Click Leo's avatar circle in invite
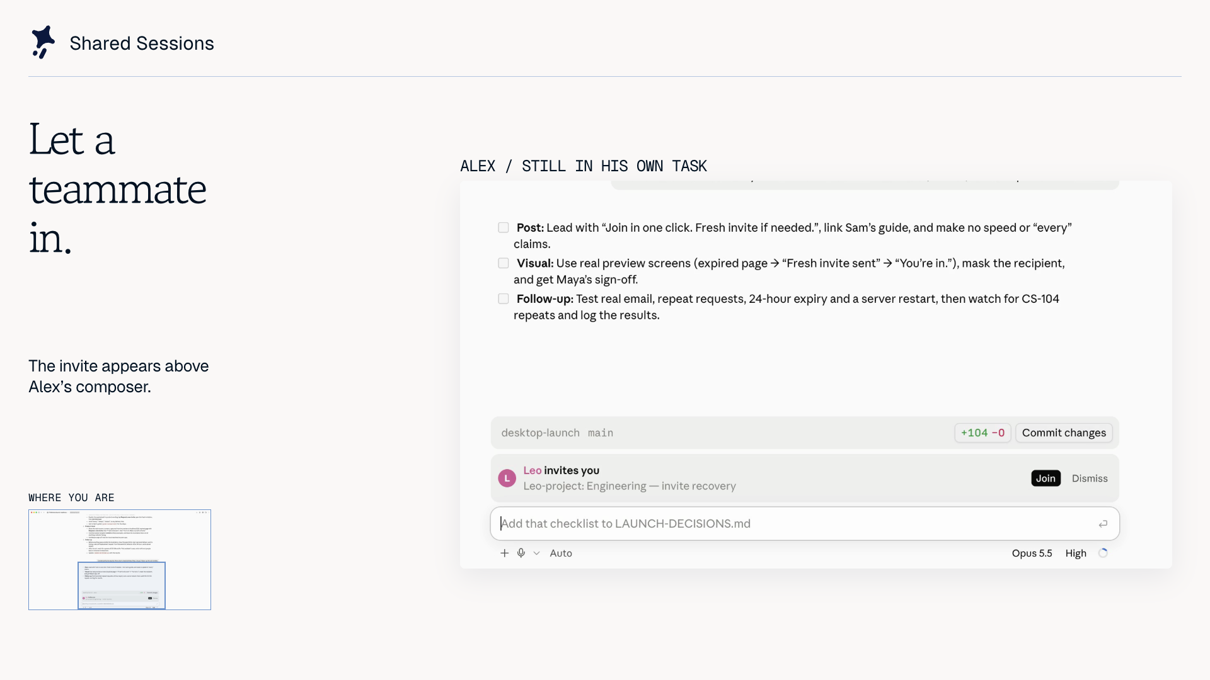Image resolution: width=1210 pixels, height=680 pixels. pos(507,479)
